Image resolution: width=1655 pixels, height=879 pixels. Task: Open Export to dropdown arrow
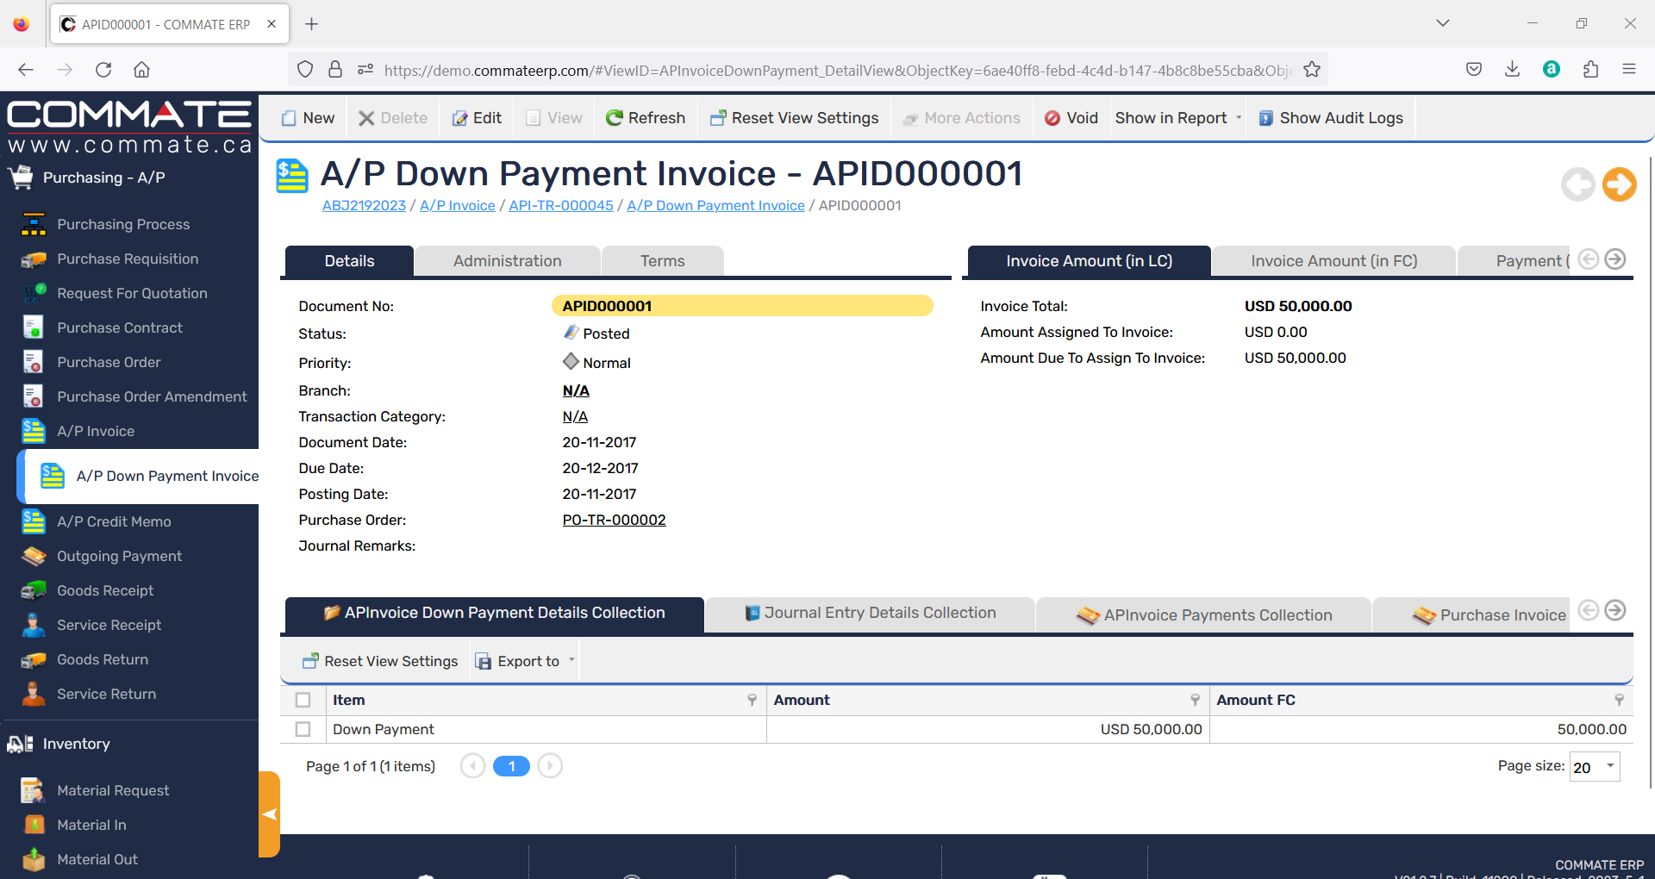[x=571, y=660]
